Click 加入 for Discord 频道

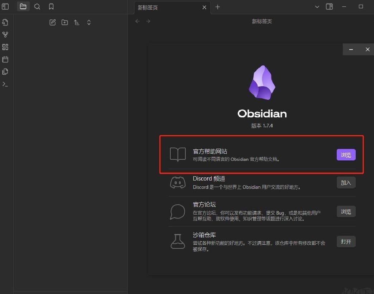tap(346, 183)
